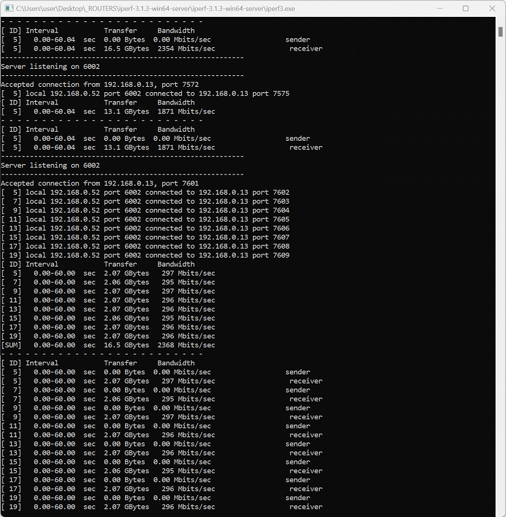Click the '2354 Mbits/sec' bandwidth value
The image size is (506, 517).
tap(186, 49)
